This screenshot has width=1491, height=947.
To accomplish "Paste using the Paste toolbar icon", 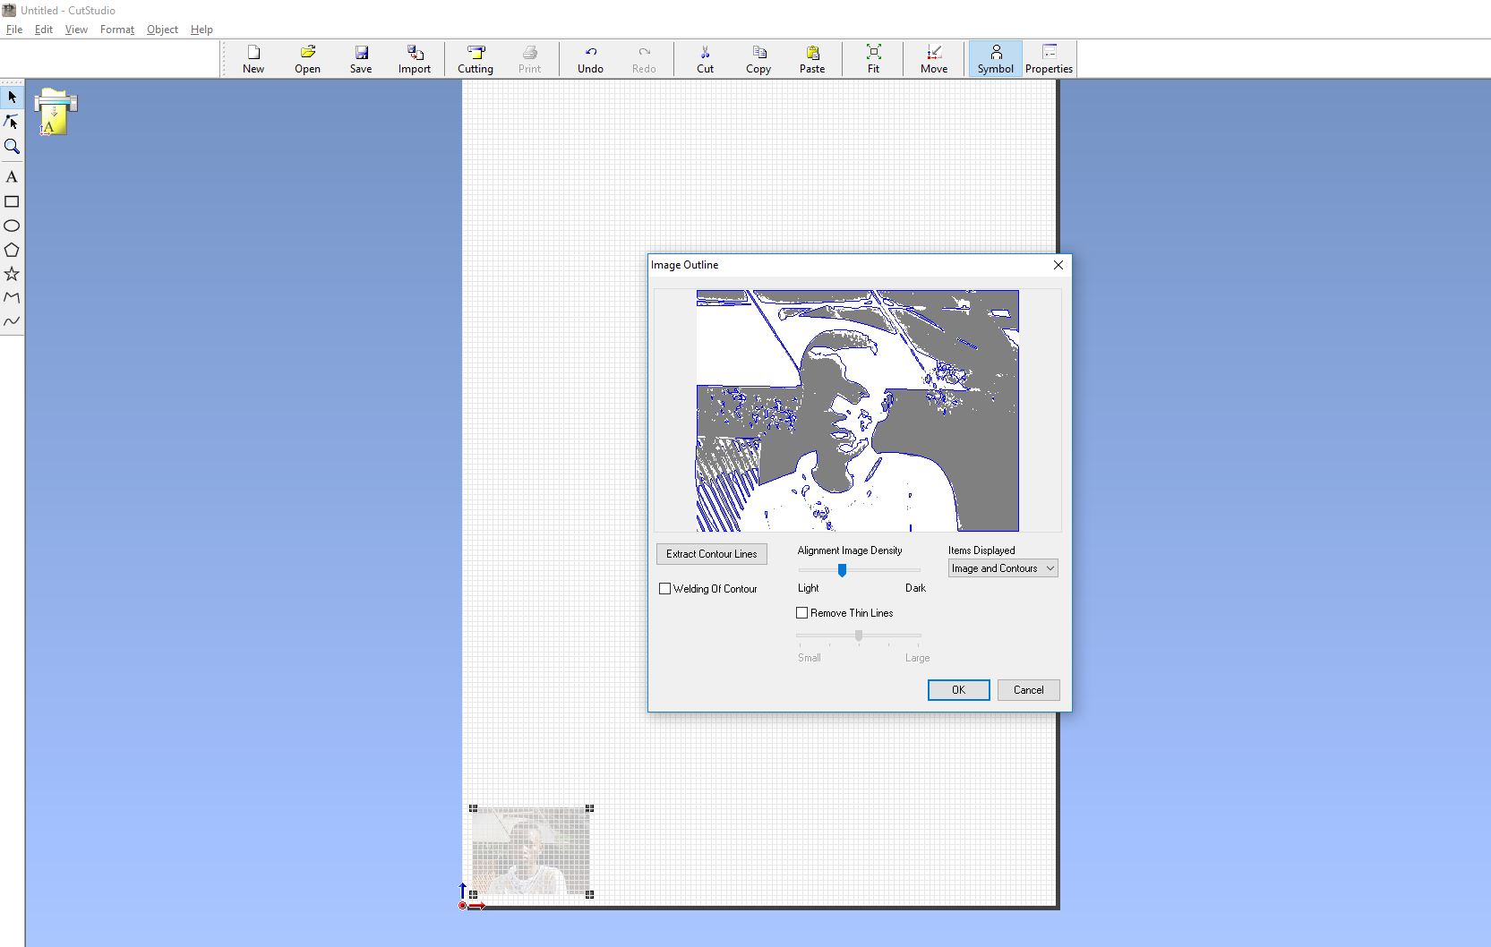I will point(812,59).
